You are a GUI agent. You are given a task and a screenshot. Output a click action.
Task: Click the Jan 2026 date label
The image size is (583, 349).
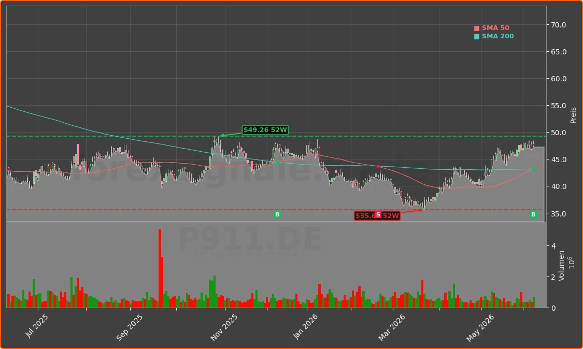click(305, 327)
